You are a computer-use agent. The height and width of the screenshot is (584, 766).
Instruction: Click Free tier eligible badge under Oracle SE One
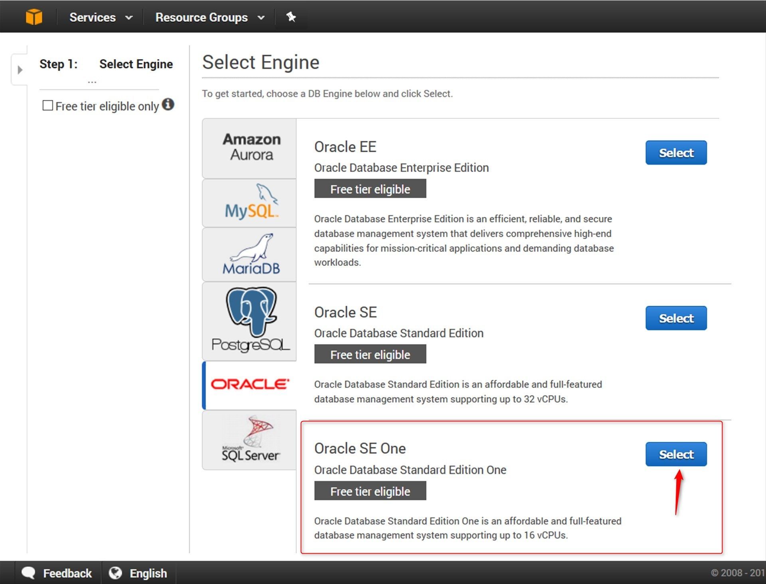click(370, 491)
